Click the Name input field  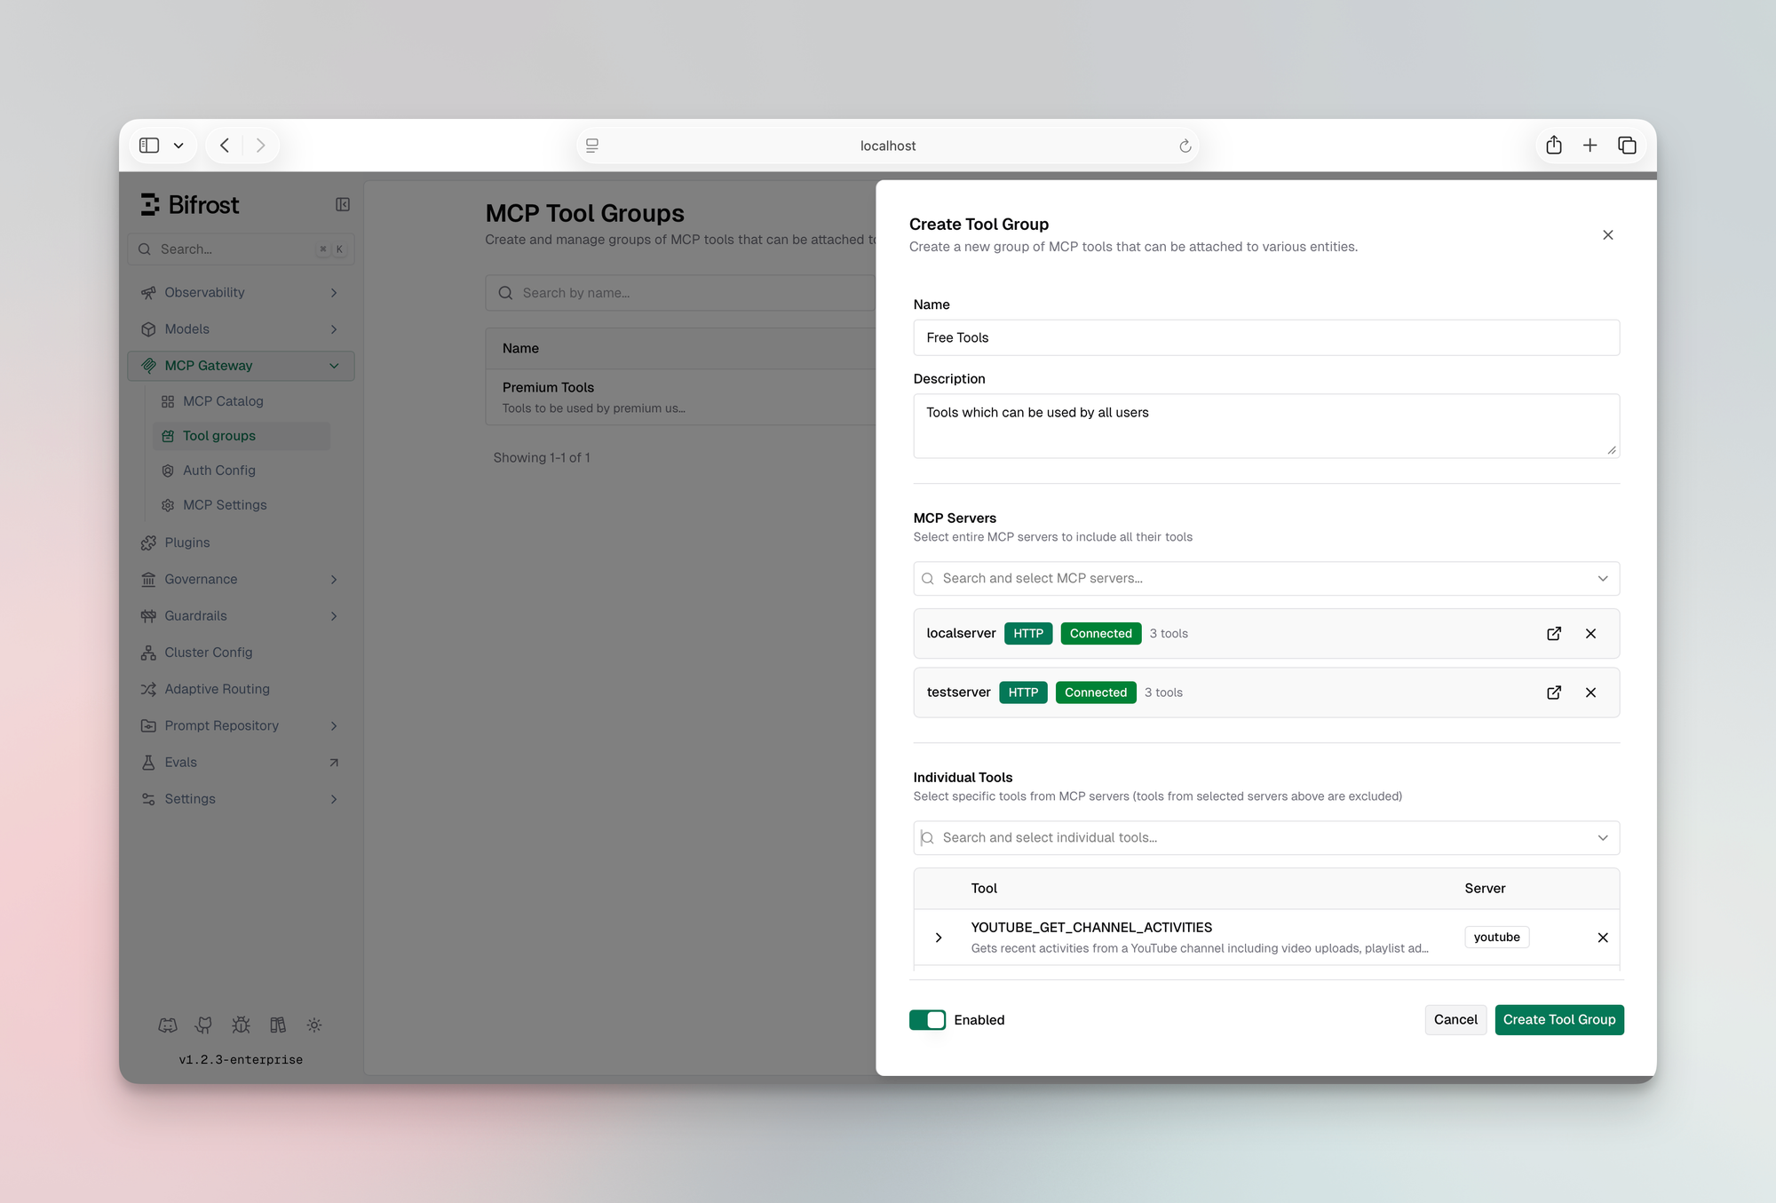click(1265, 338)
